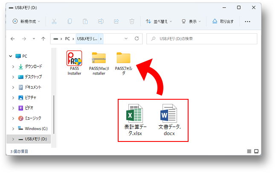Switch to large icons view in status bar
276x173 pixels.
point(256,151)
